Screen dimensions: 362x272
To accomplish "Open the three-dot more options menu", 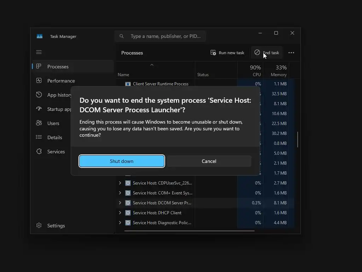I will (x=291, y=53).
